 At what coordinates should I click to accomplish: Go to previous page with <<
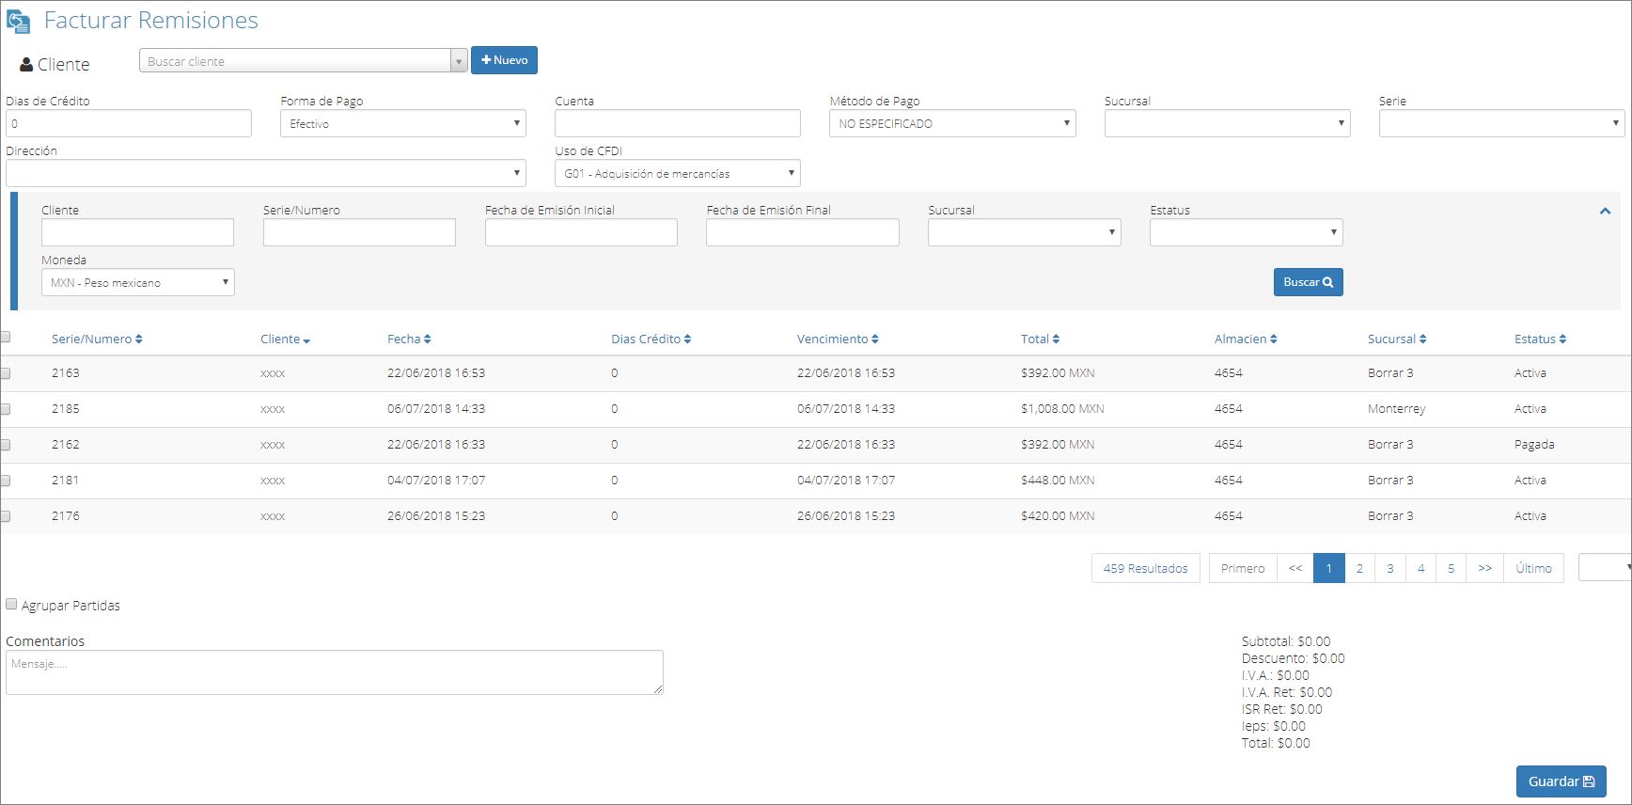coord(1295,568)
